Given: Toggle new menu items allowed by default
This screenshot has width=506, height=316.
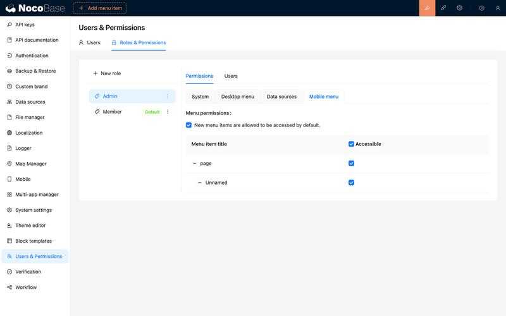Looking at the screenshot, I should click(x=188, y=125).
